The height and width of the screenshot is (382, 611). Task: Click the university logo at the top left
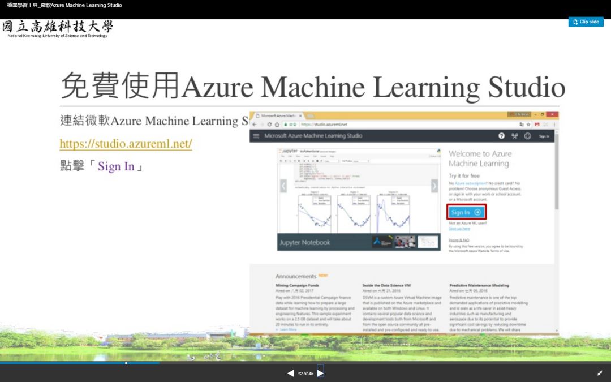57,29
